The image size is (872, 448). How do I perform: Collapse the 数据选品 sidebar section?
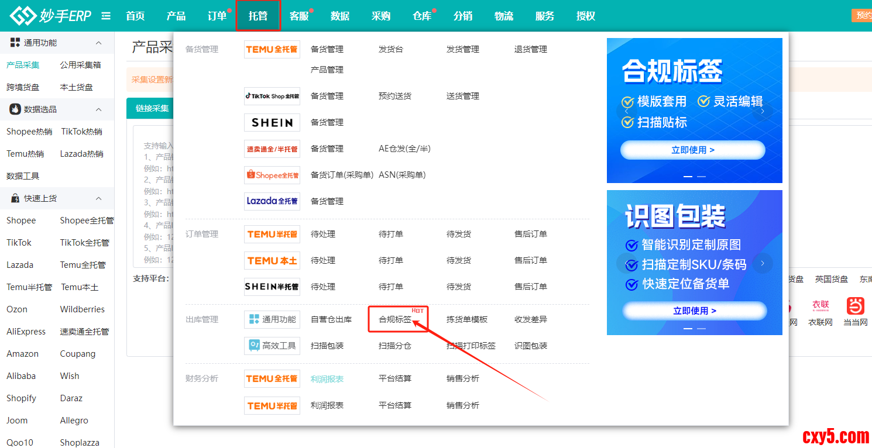point(98,109)
